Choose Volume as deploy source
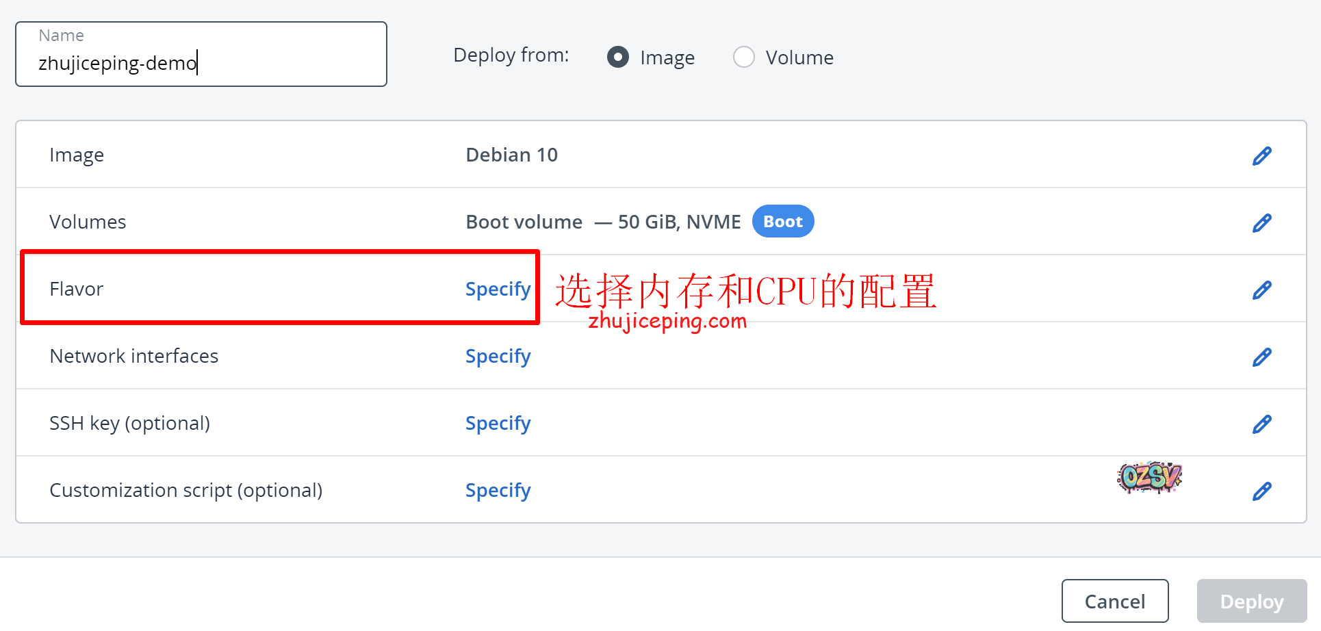The image size is (1321, 631). pyautogui.click(x=744, y=57)
